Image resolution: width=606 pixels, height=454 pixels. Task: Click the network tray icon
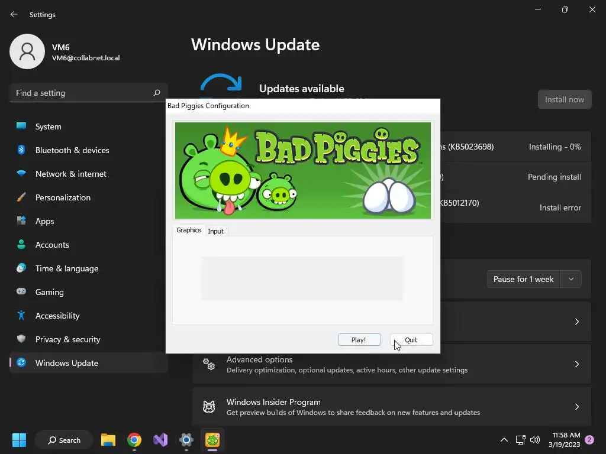point(520,440)
